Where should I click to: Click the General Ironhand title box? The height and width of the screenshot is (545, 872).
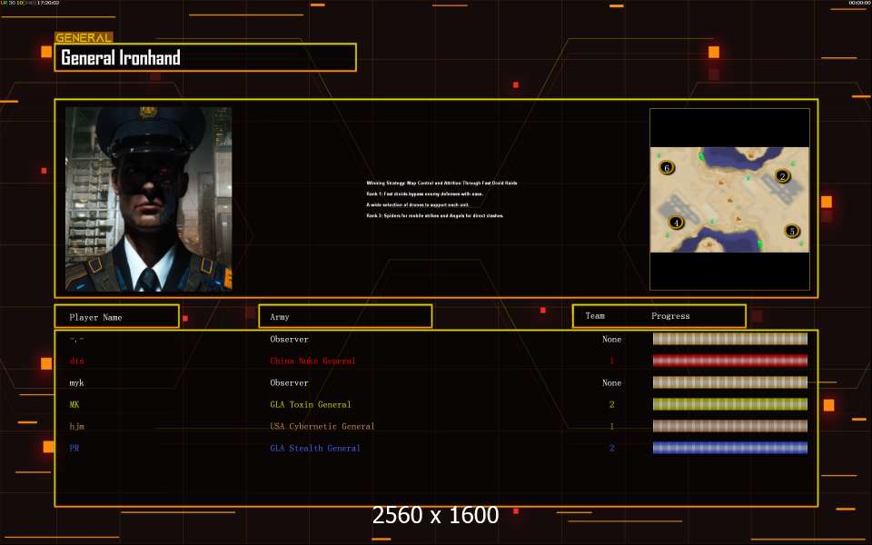tap(205, 57)
